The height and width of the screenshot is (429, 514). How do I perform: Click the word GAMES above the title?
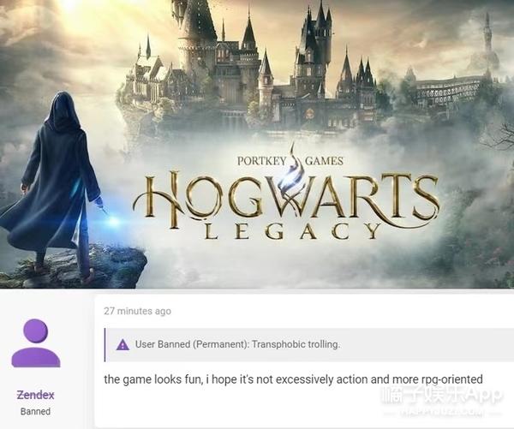click(324, 161)
